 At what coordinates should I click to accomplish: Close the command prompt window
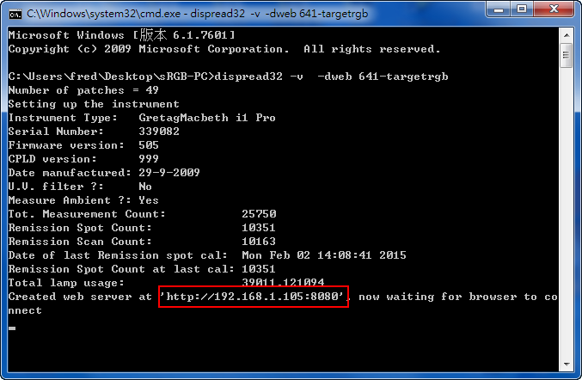[x=554, y=9]
